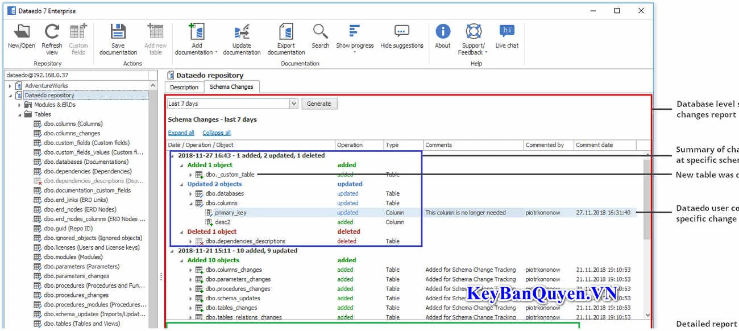
Task: Open Search tool
Action: [x=320, y=36]
